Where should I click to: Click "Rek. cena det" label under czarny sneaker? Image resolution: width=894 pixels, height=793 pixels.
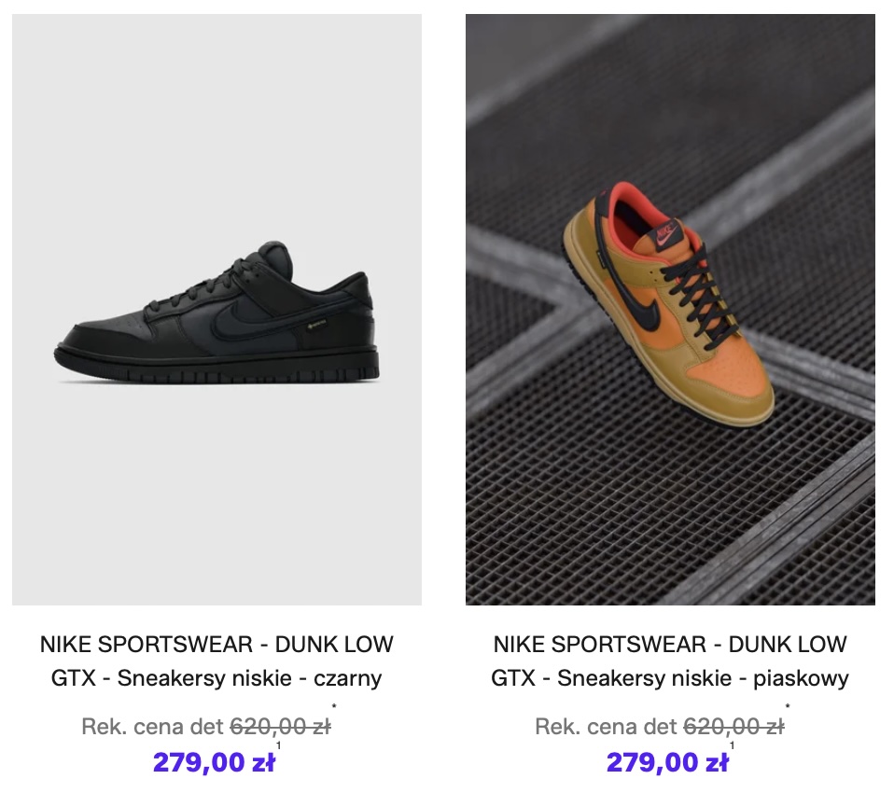(153, 727)
